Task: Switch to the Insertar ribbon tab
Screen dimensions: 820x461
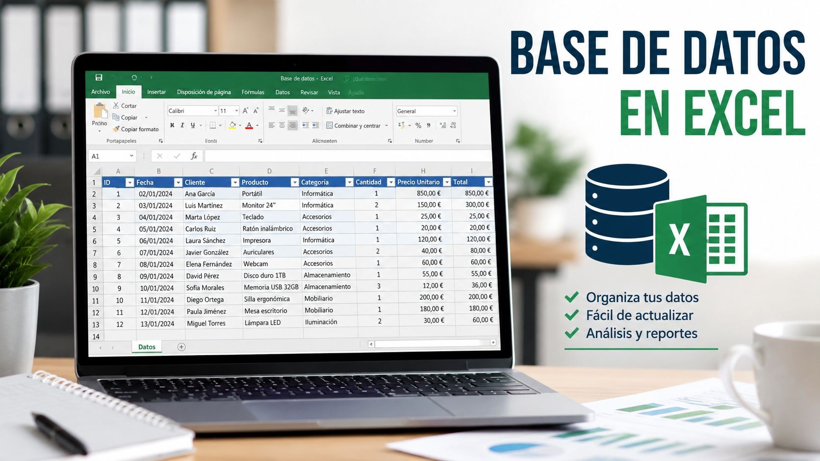Action: [x=156, y=92]
